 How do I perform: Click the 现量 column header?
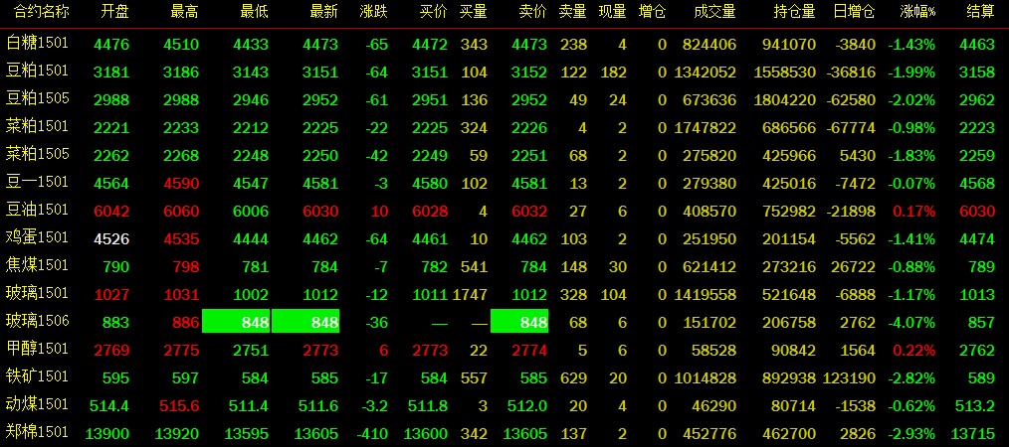[x=613, y=12]
